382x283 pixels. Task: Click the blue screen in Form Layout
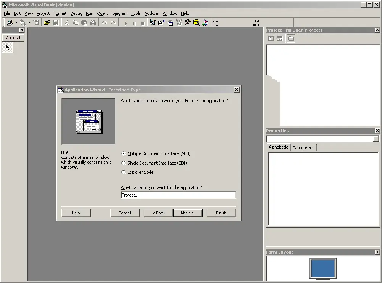[323, 269]
